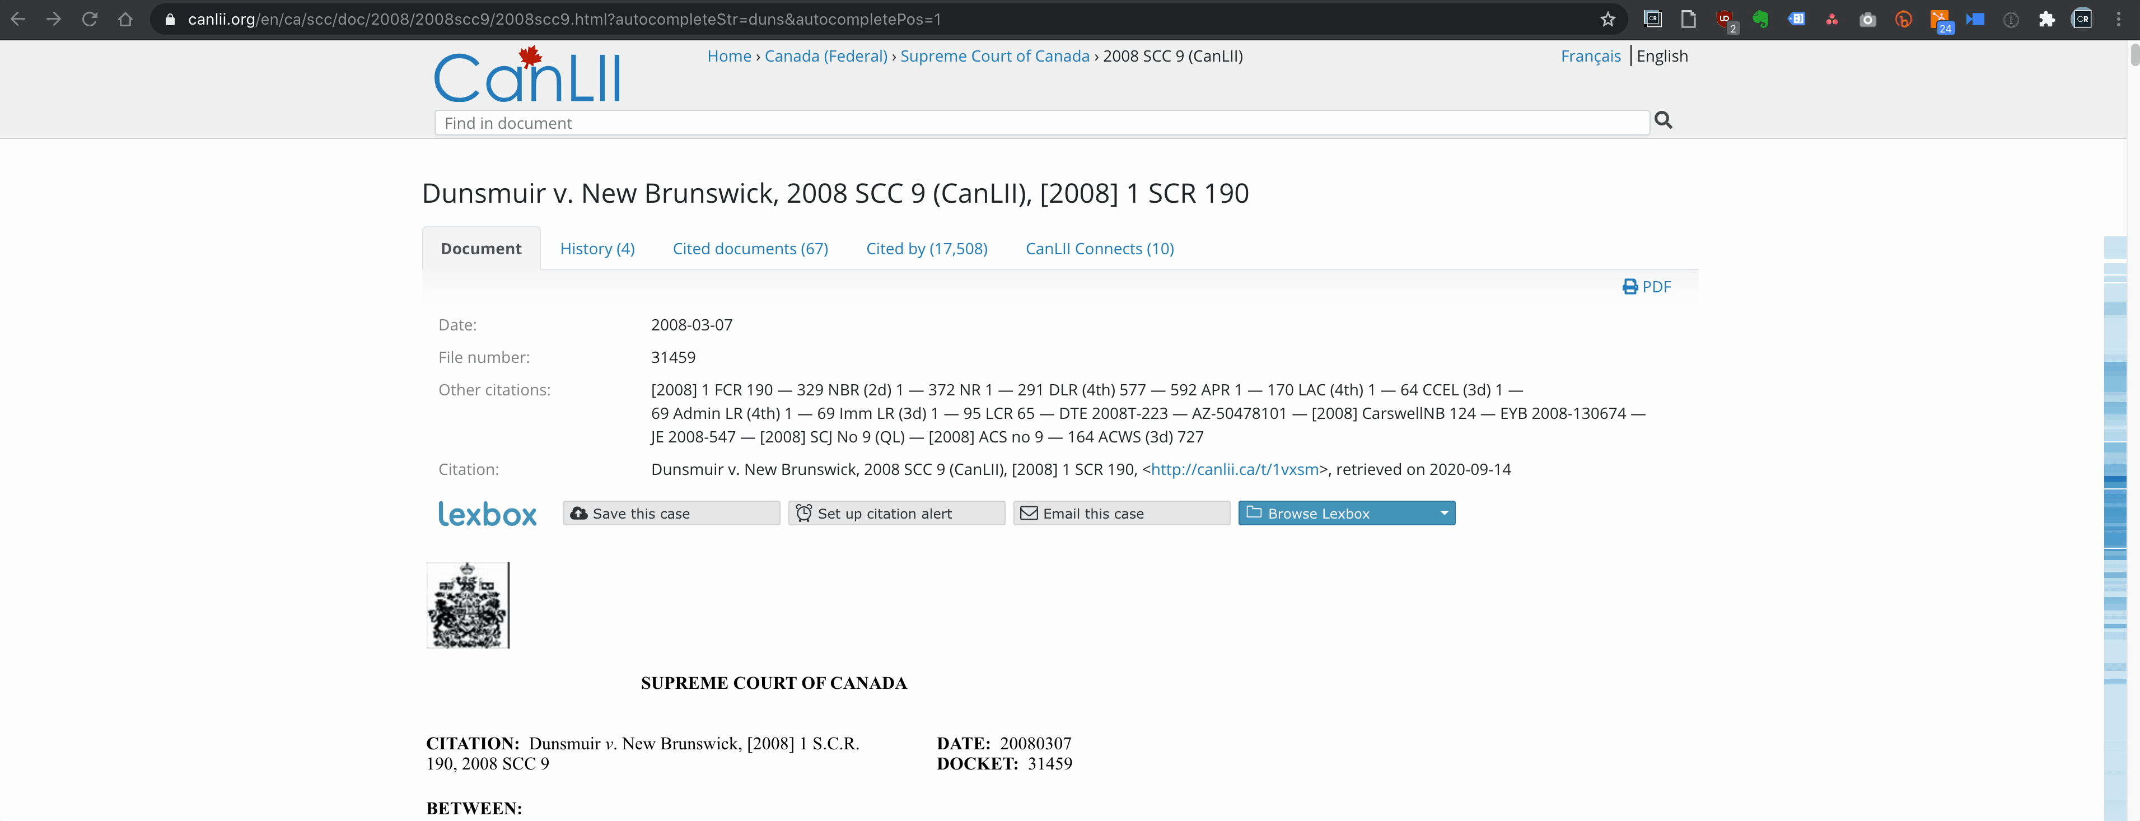Open the Cited documents (67) tab
The height and width of the screenshot is (821, 2140).
tap(750, 249)
